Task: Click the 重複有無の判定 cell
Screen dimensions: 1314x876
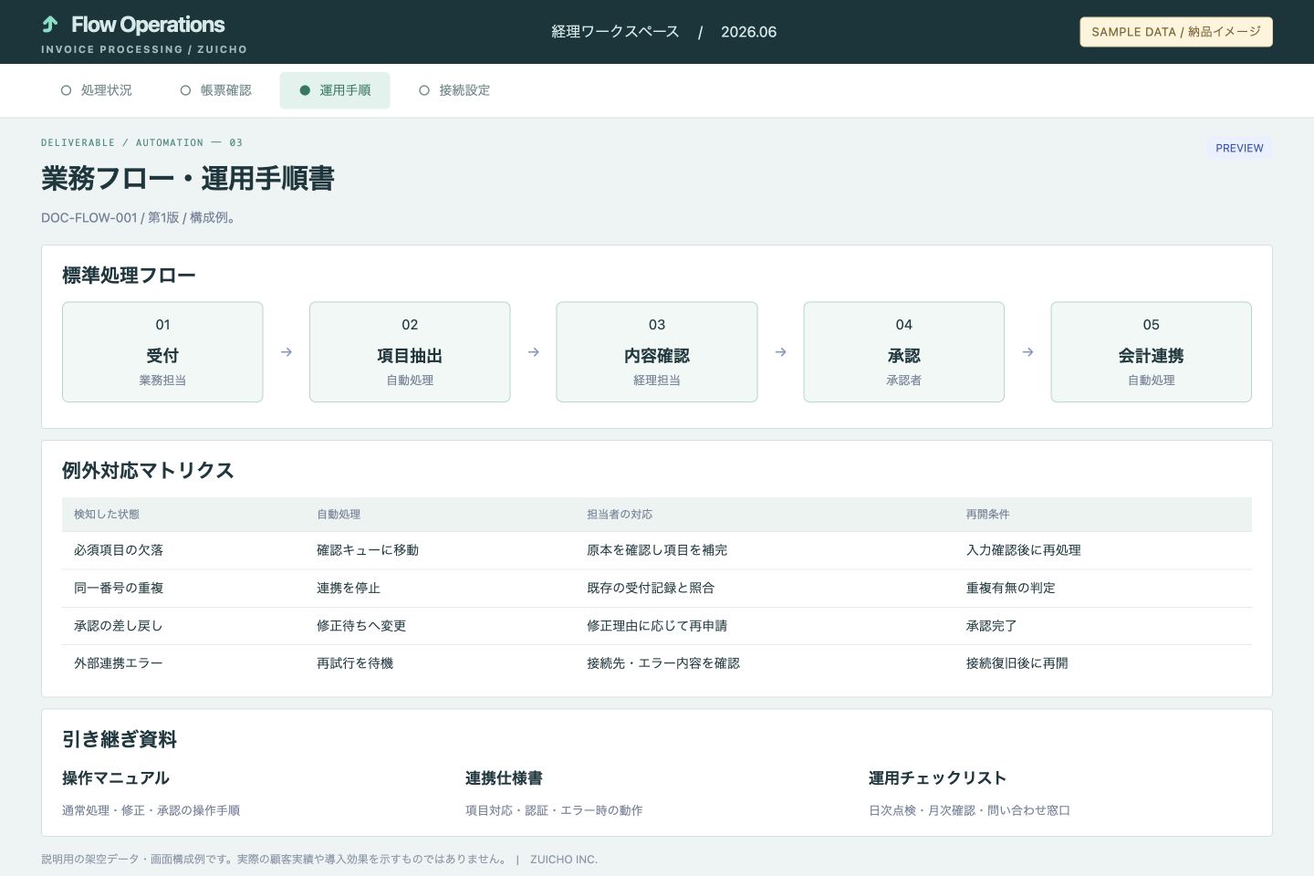Action: pos(1011,589)
